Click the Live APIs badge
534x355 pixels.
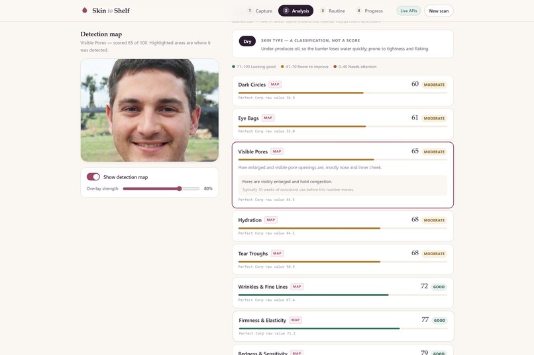[408, 11]
